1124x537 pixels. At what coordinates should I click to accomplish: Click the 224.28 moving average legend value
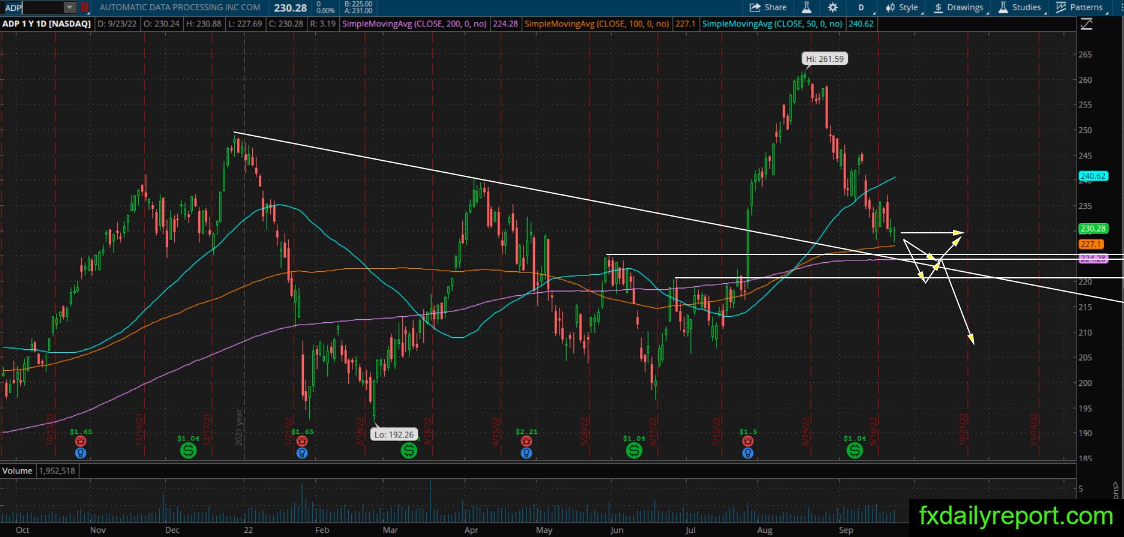click(505, 24)
